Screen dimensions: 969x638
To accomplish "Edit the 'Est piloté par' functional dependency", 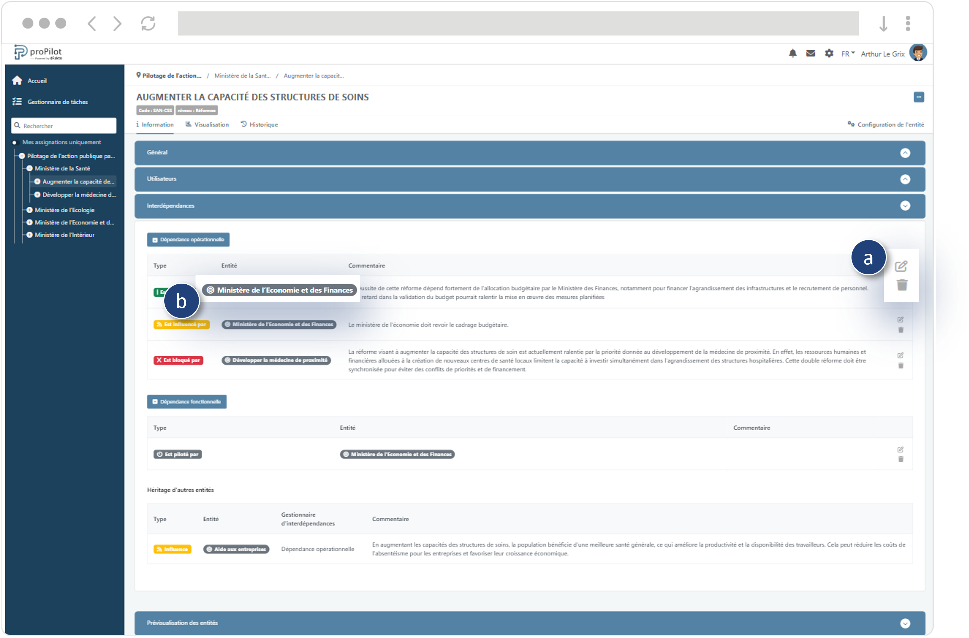I will (x=900, y=449).
